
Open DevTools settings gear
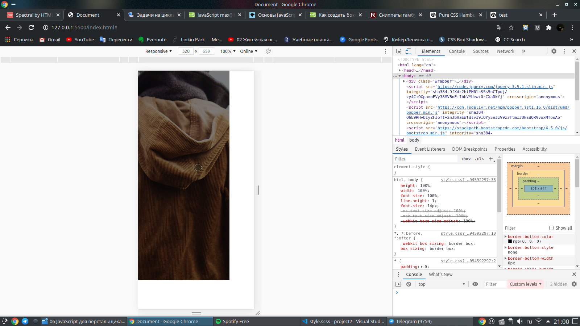point(554,51)
